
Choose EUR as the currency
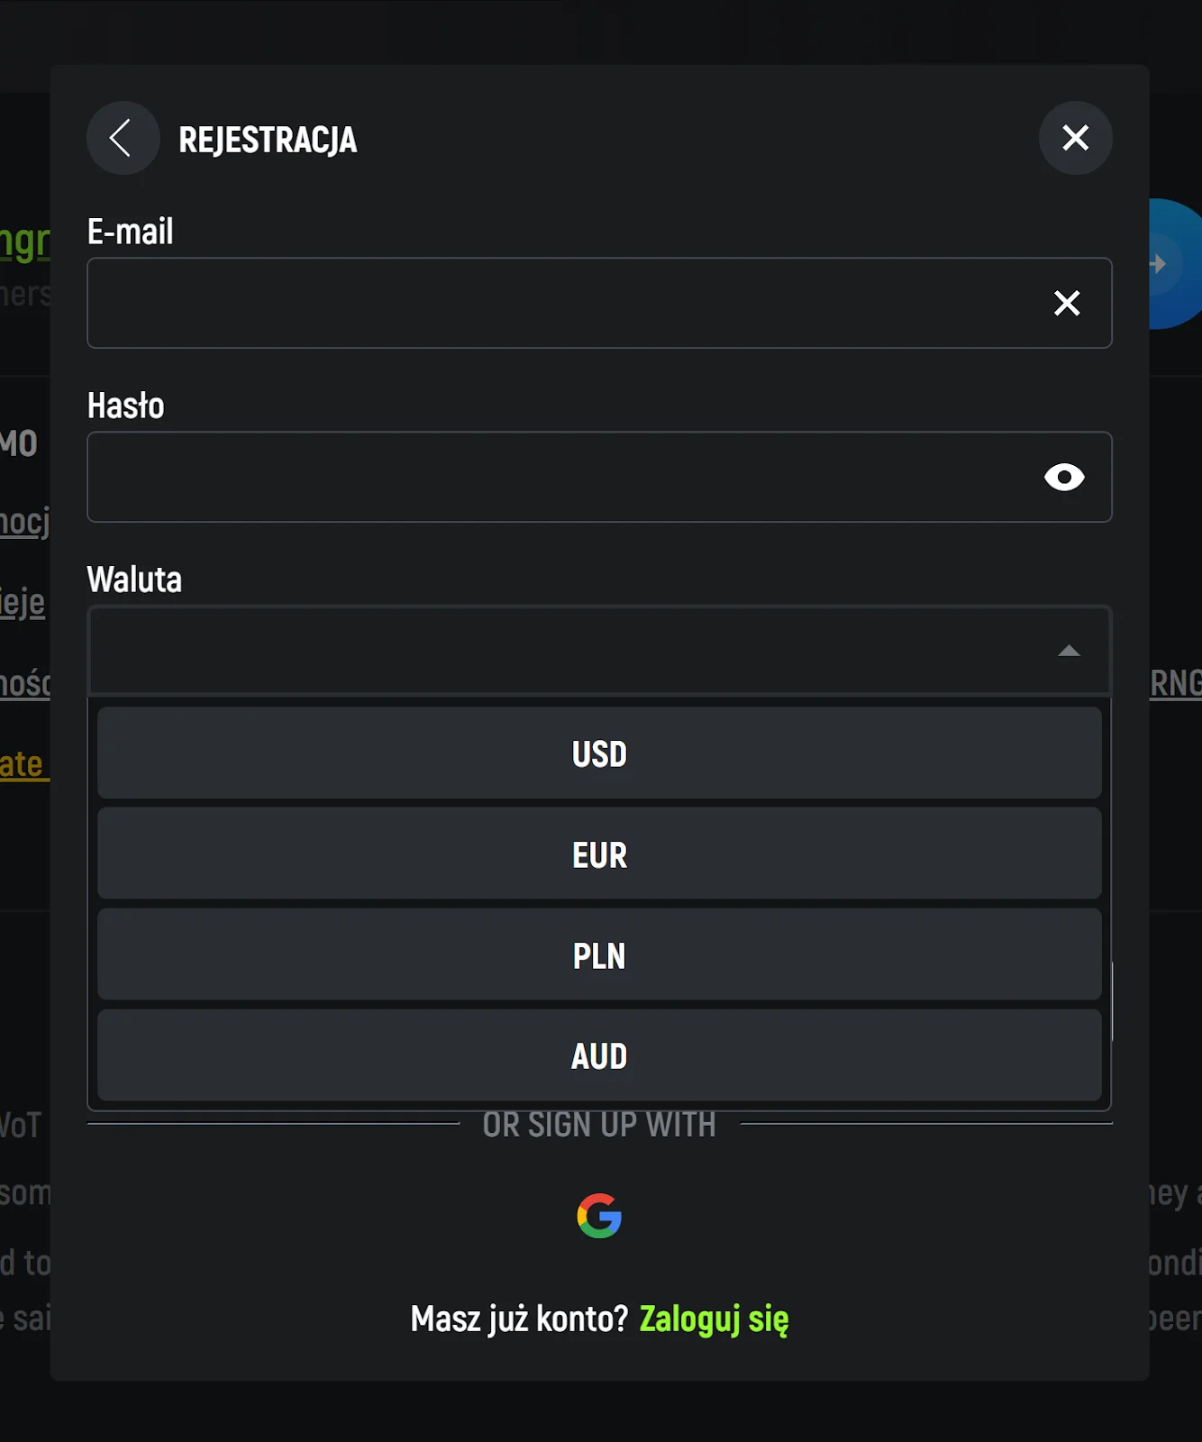point(599,854)
